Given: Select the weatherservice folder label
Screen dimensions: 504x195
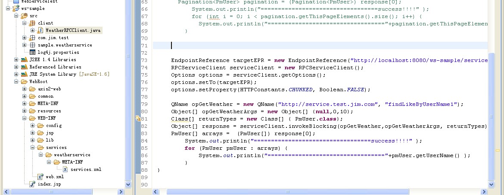Looking at the screenshot, I should tap(72, 155).
